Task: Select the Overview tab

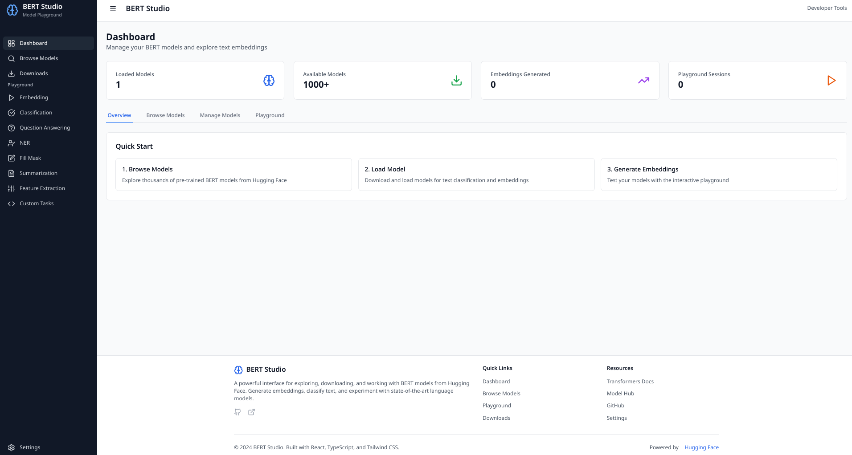Action: pos(119,115)
